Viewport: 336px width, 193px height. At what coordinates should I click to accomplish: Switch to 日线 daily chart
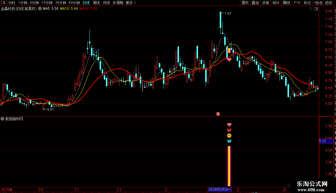click(86, 3)
